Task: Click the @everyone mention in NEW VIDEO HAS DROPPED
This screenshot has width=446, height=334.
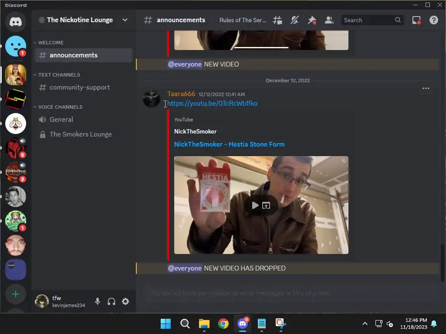Action: (185, 268)
